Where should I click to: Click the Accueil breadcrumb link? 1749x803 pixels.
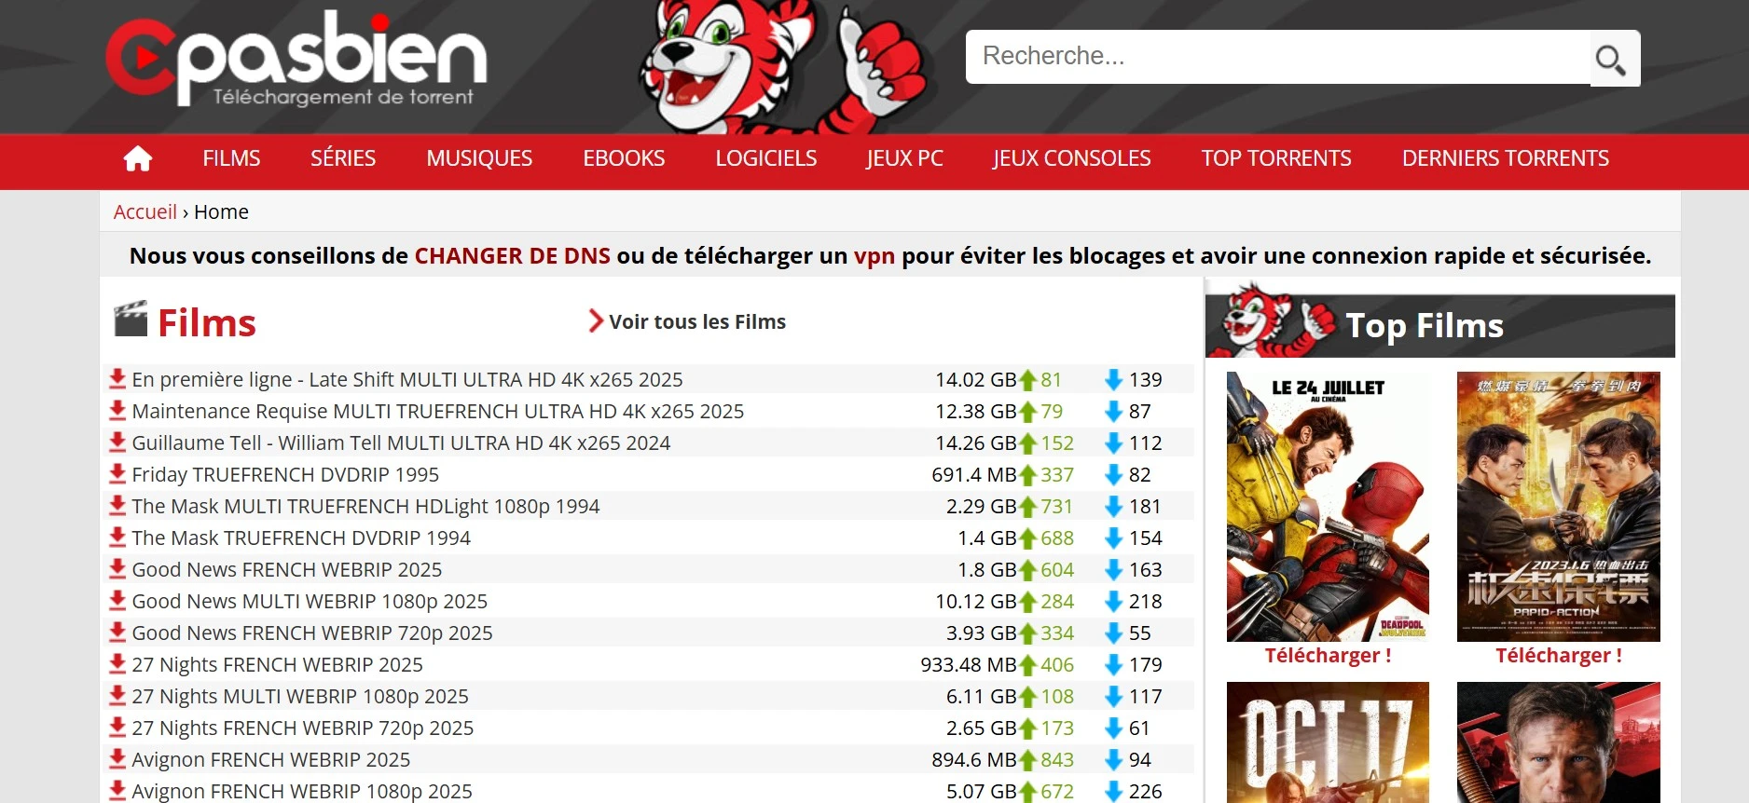145,212
